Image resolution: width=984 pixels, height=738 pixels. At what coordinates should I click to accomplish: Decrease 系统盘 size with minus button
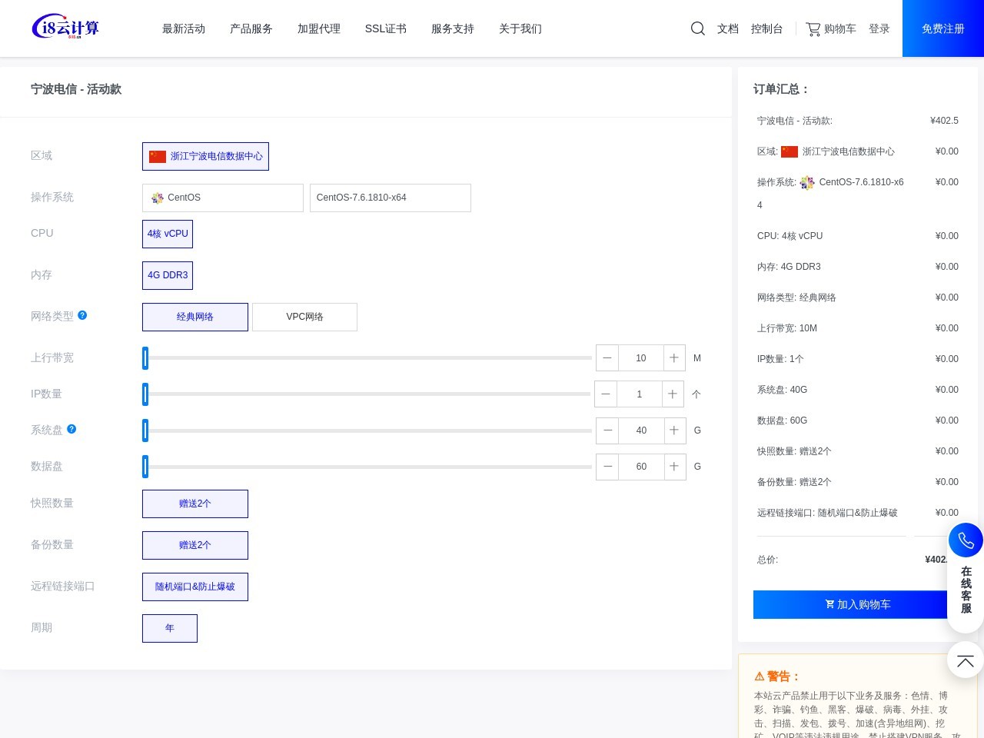(x=607, y=430)
